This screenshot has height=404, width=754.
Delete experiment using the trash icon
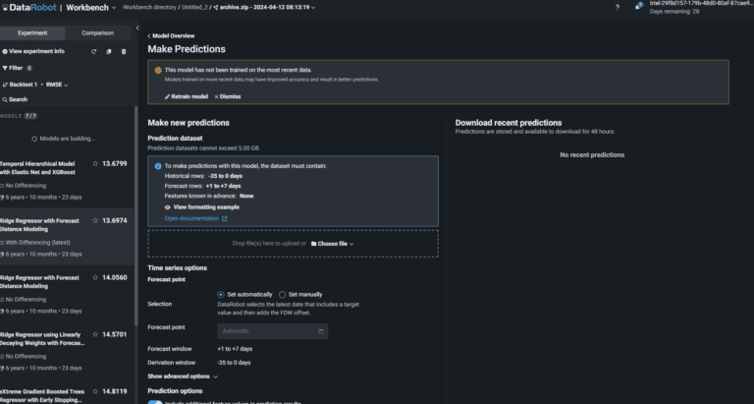tap(124, 51)
